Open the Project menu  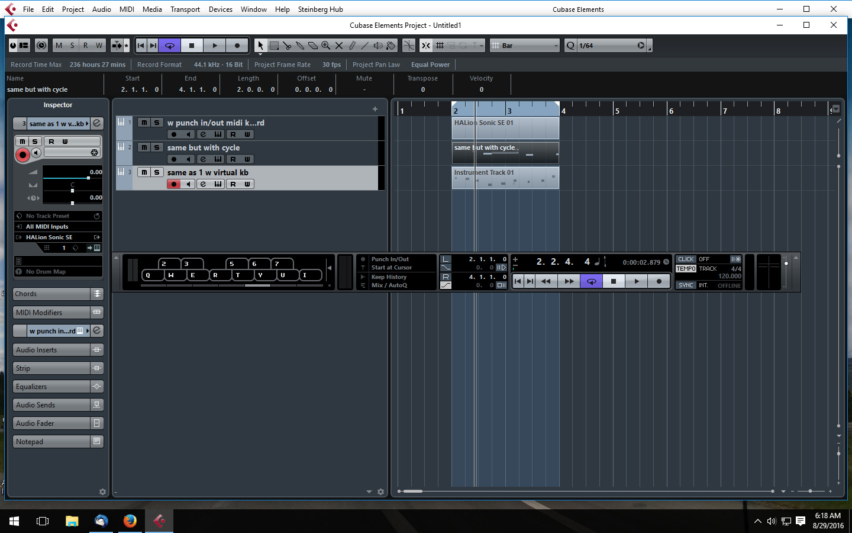point(73,9)
